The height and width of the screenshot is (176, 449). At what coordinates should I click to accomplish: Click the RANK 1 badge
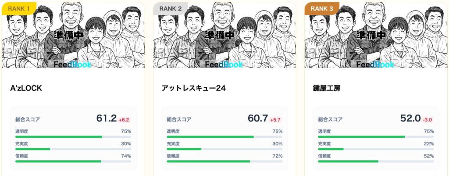pos(18,8)
